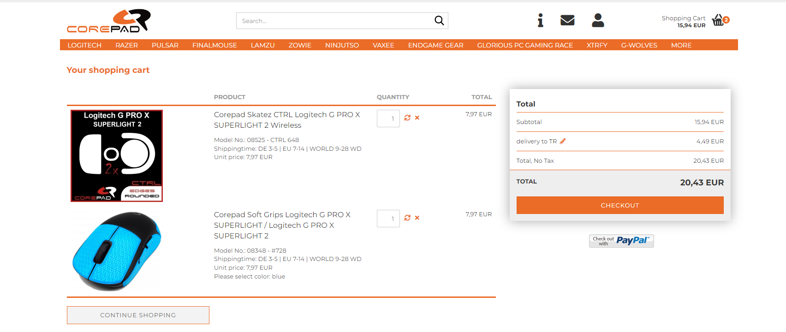Open the LAMZU menu

point(263,45)
